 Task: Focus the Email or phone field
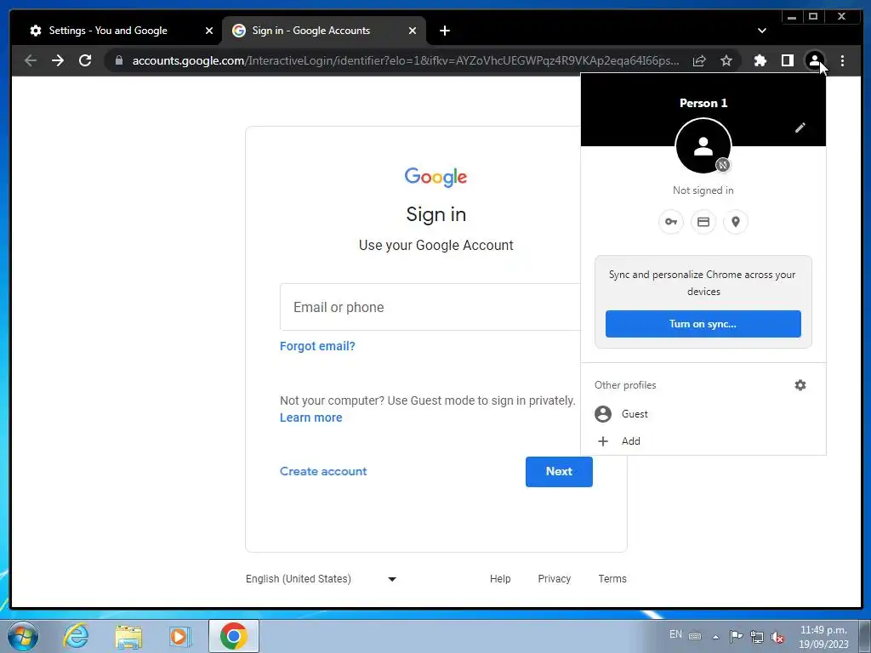coord(430,307)
